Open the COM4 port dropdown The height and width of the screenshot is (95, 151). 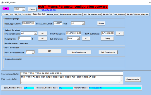(x=24, y=9)
